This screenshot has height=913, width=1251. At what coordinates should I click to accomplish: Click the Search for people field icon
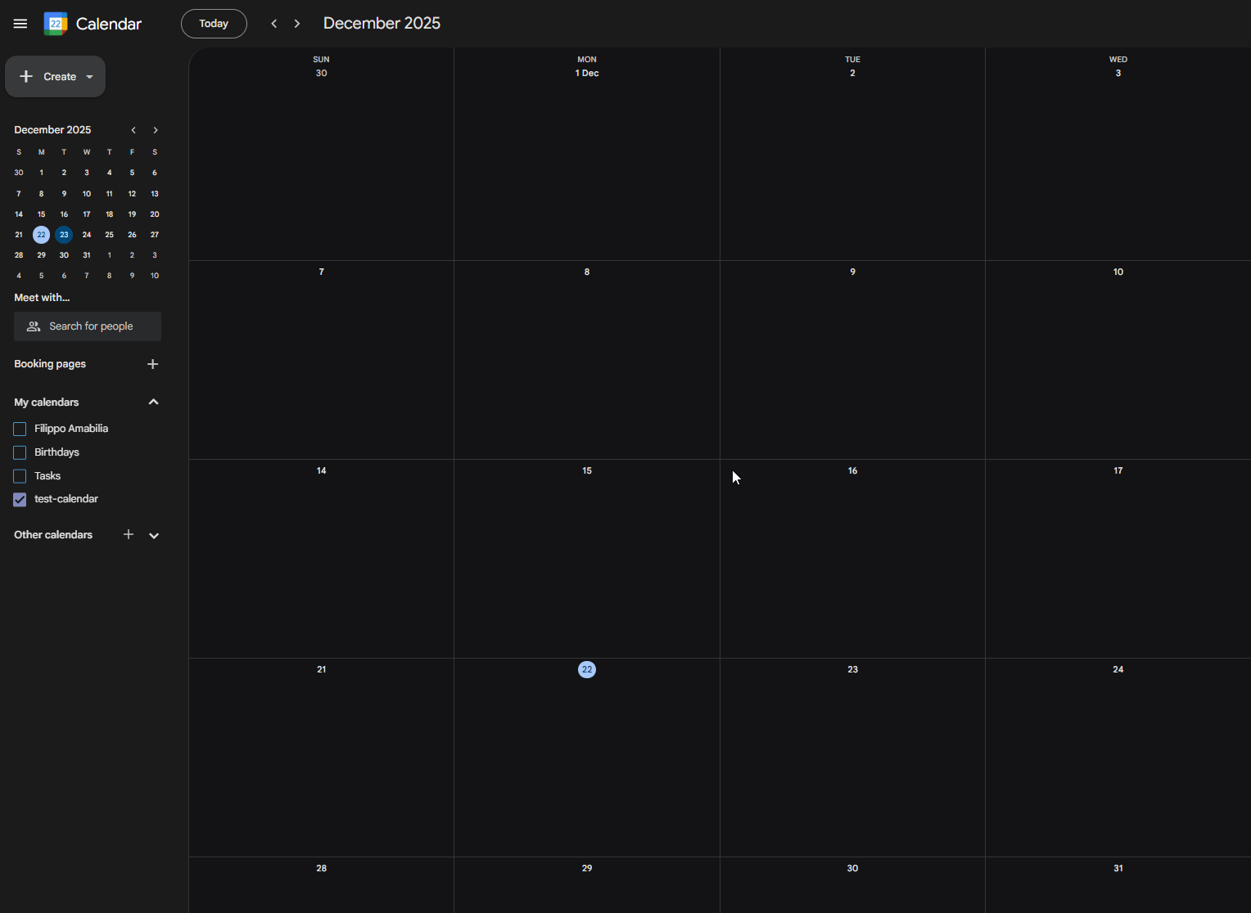[x=33, y=326]
